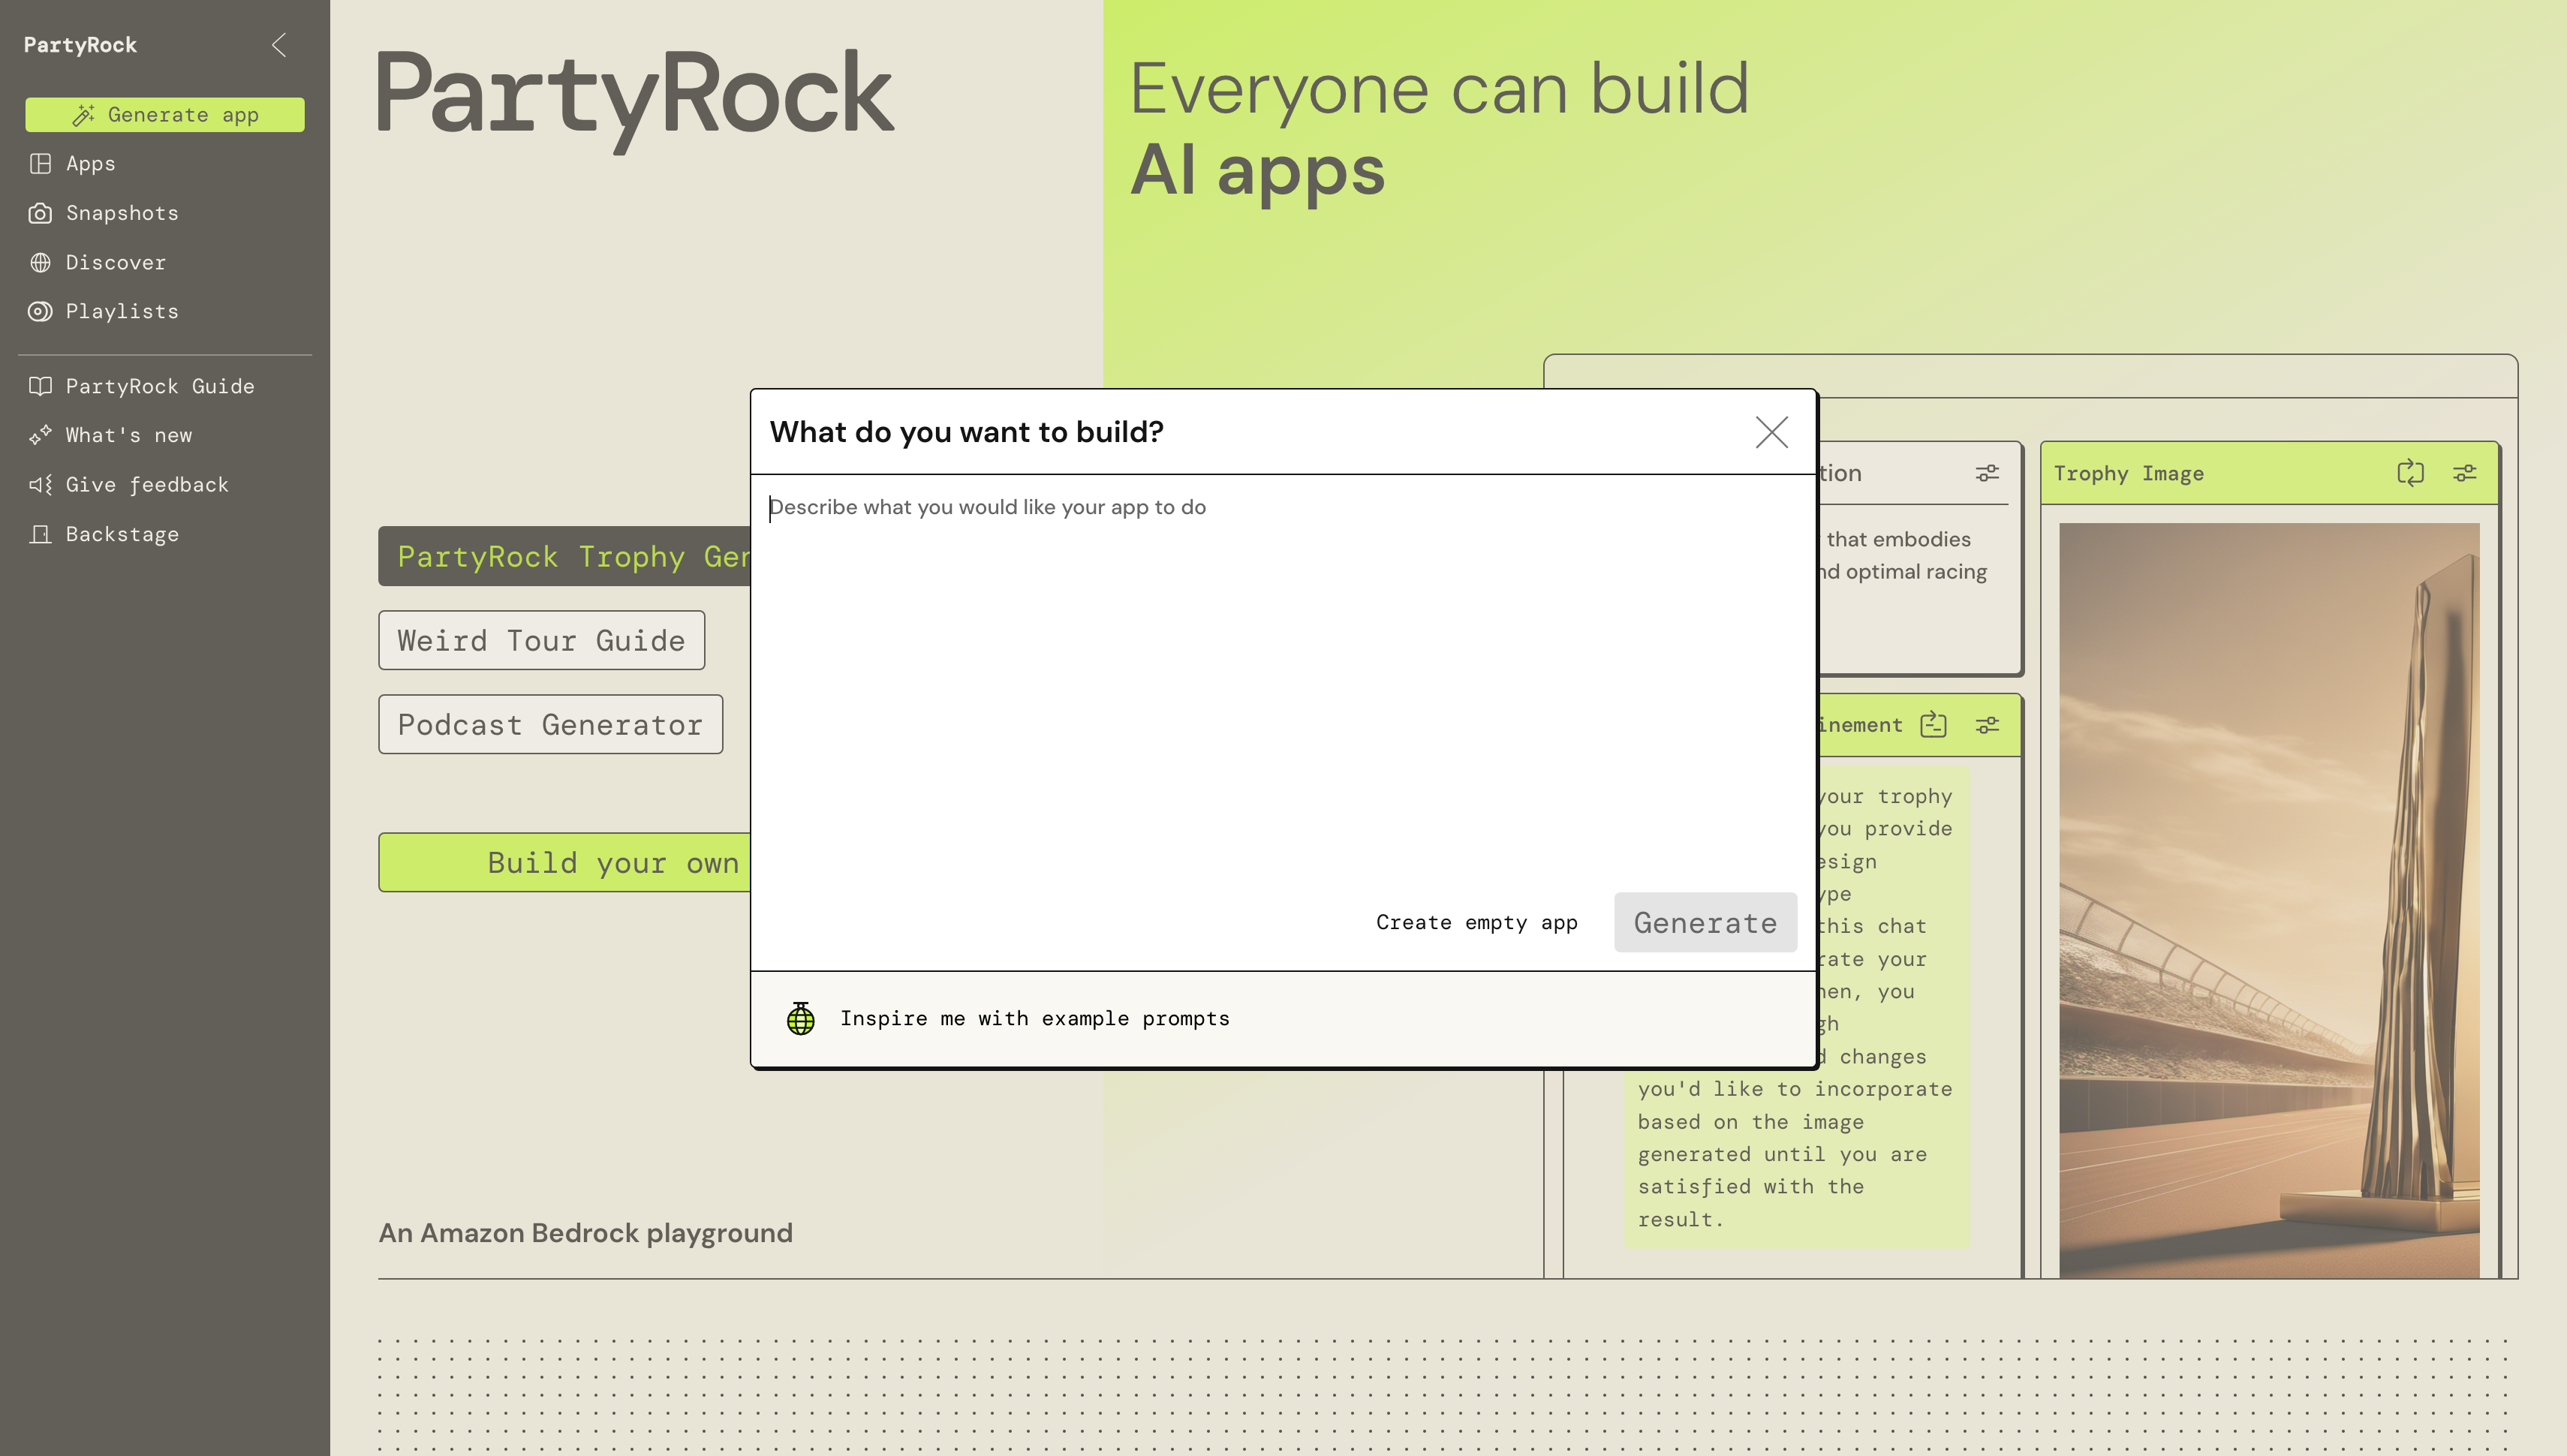Collapse the sidebar with the chevron arrow

click(280, 45)
